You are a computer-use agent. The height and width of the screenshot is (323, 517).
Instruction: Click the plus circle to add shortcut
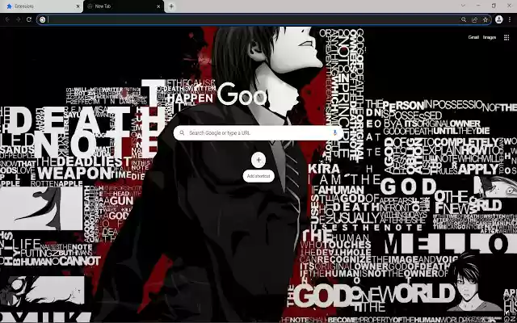[258, 160]
